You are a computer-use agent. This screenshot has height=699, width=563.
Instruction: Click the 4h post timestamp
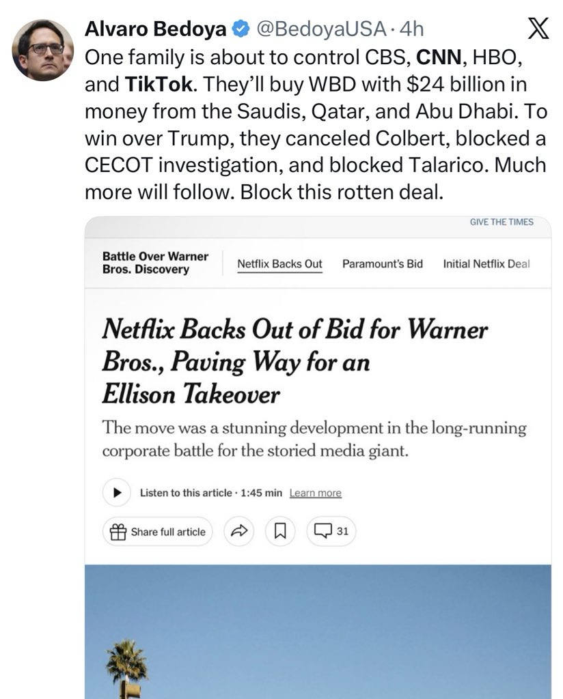point(411,29)
